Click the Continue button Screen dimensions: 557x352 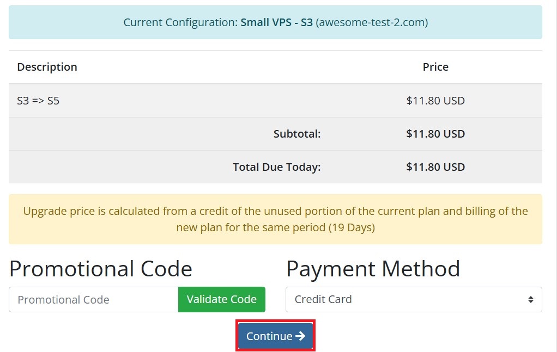click(x=275, y=336)
